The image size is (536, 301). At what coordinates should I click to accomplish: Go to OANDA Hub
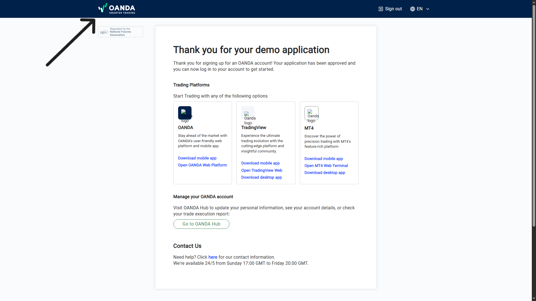pyautogui.click(x=201, y=224)
